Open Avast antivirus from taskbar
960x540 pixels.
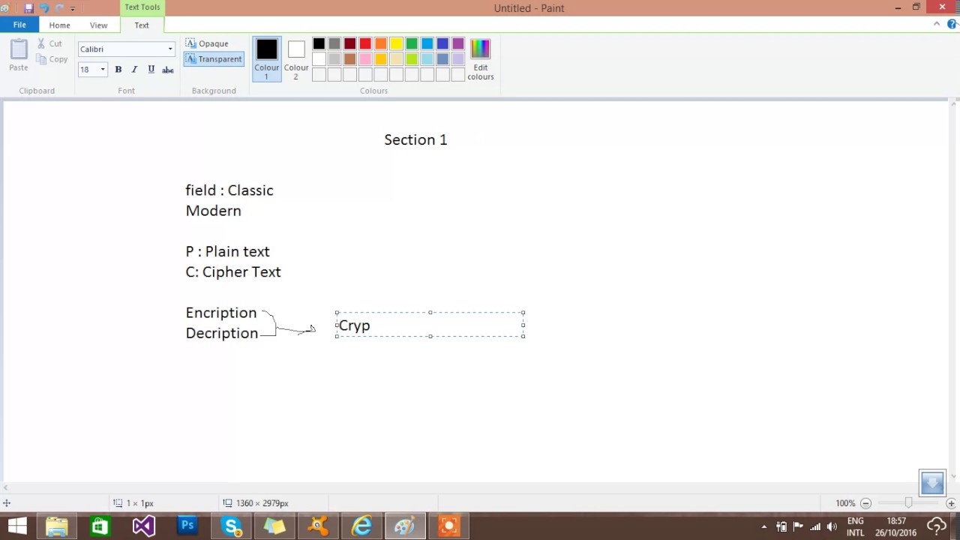(x=318, y=526)
